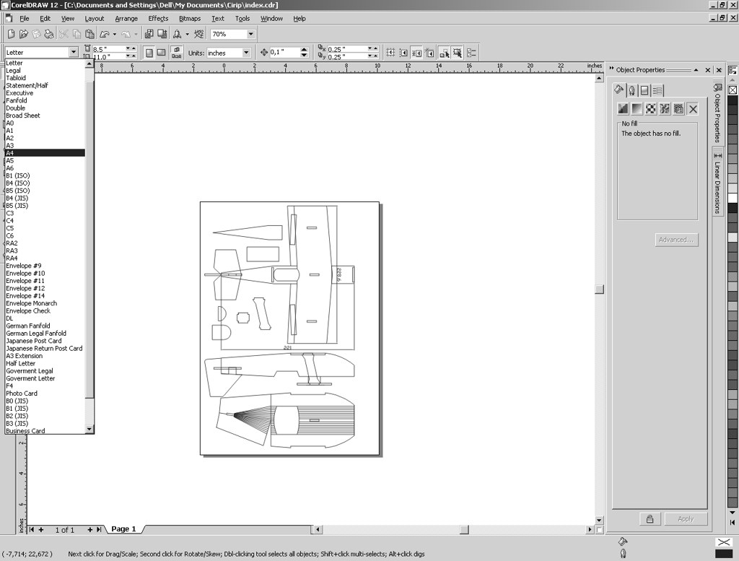The width and height of the screenshot is (739, 561).
Task: Open the Layout menu
Action: tap(95, 18)
